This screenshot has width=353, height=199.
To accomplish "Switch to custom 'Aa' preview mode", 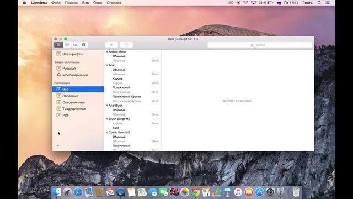I will tap(75, 45).
